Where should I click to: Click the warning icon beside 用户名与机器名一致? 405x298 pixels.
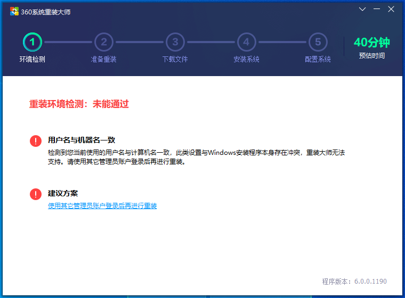pyautogui.click(x=35, y=140)
